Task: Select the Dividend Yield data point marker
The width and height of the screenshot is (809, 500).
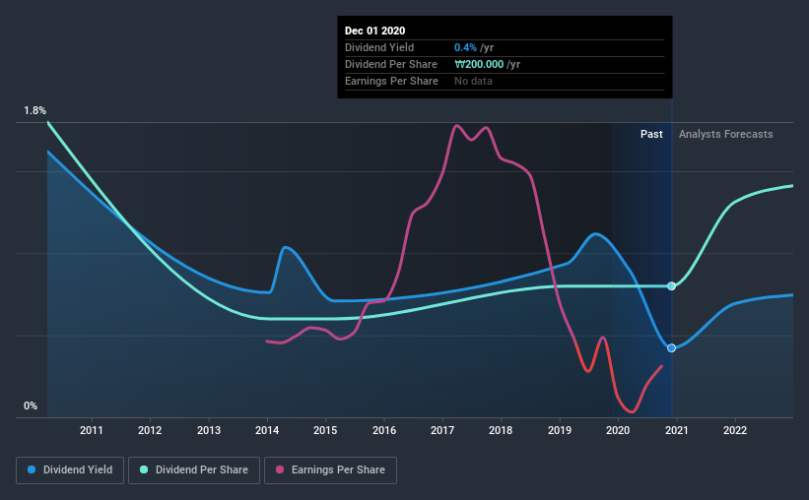Action: tap(671, 348)
